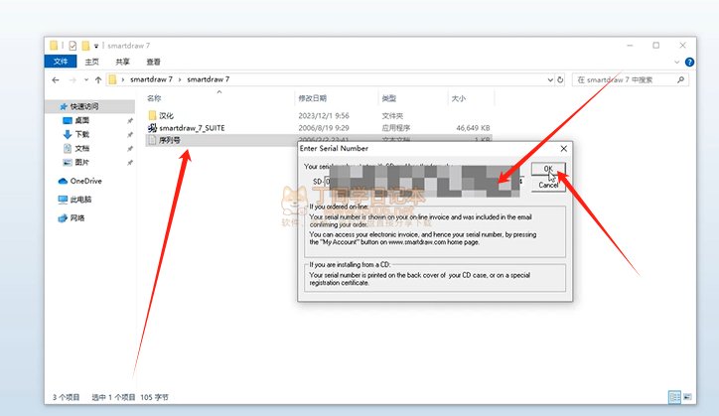Switch to the 共享 ribbon tab
Image resolution: width=719 pixels, height=416 pixels.
click(122, 62)
